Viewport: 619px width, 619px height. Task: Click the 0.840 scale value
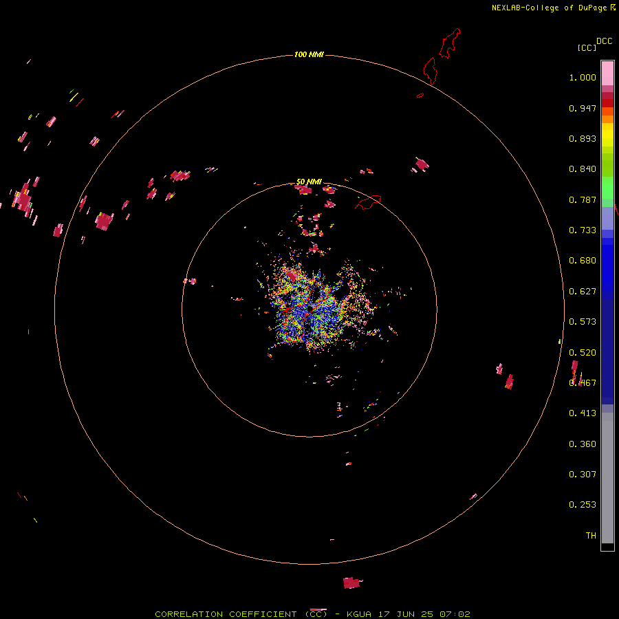(583, 169)
